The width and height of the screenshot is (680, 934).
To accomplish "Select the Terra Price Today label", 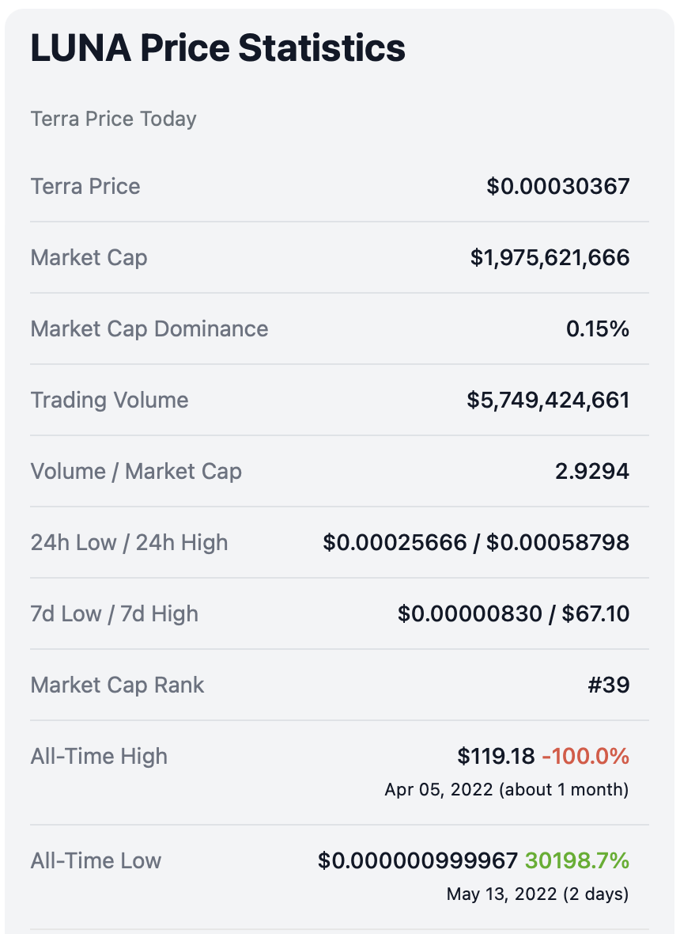I will (x=113, y=120).
